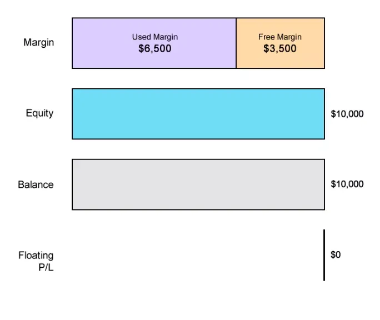Select the Balance row label
Image resolution: width=380 pixels, height=320 pixels.
[36, 184]
